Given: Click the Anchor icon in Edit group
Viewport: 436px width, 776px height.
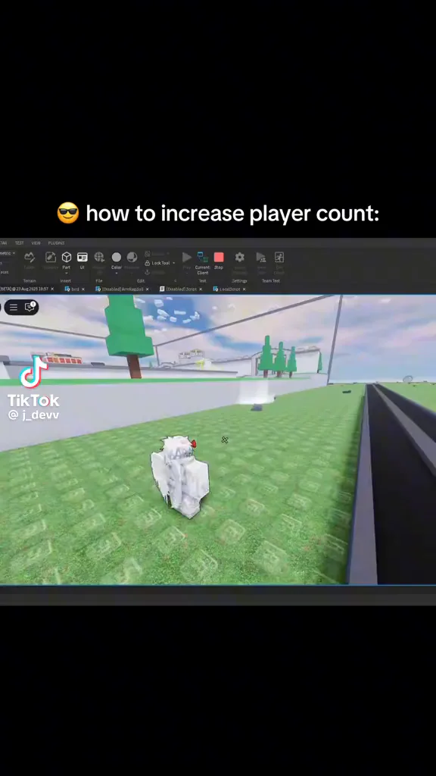Looking at the screenshot, I should (x=148, y=272).
